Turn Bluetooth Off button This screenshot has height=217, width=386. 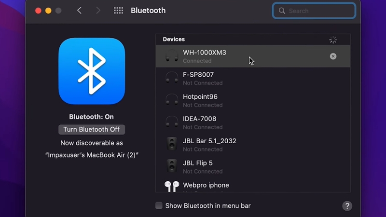point(92,129)
